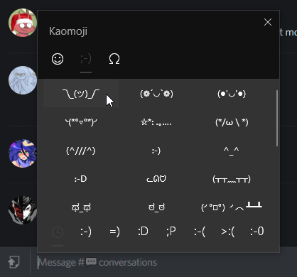Open the purple-haired anime avatar profile
297x277 pixels.
(x=23, y=153)
